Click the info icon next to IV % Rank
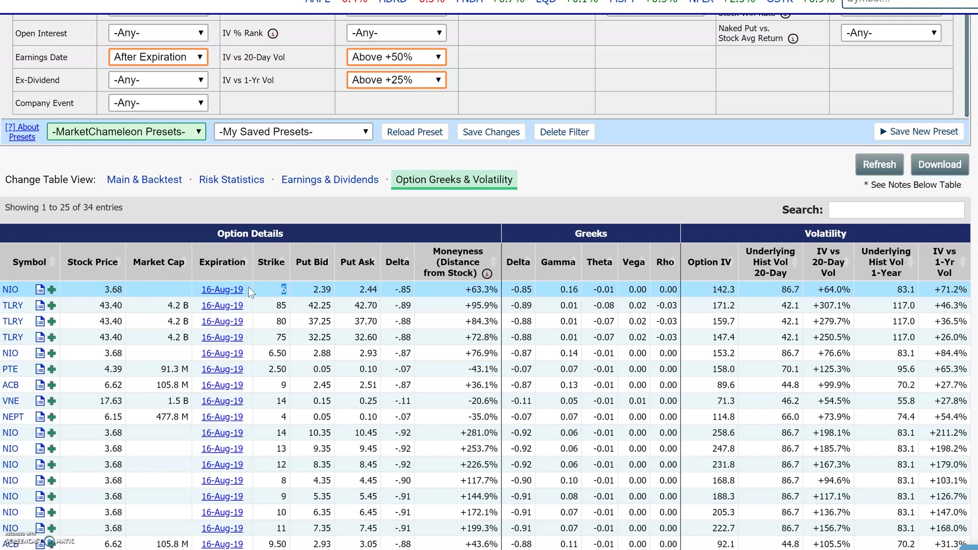978x550 pixels. (273, 34)
